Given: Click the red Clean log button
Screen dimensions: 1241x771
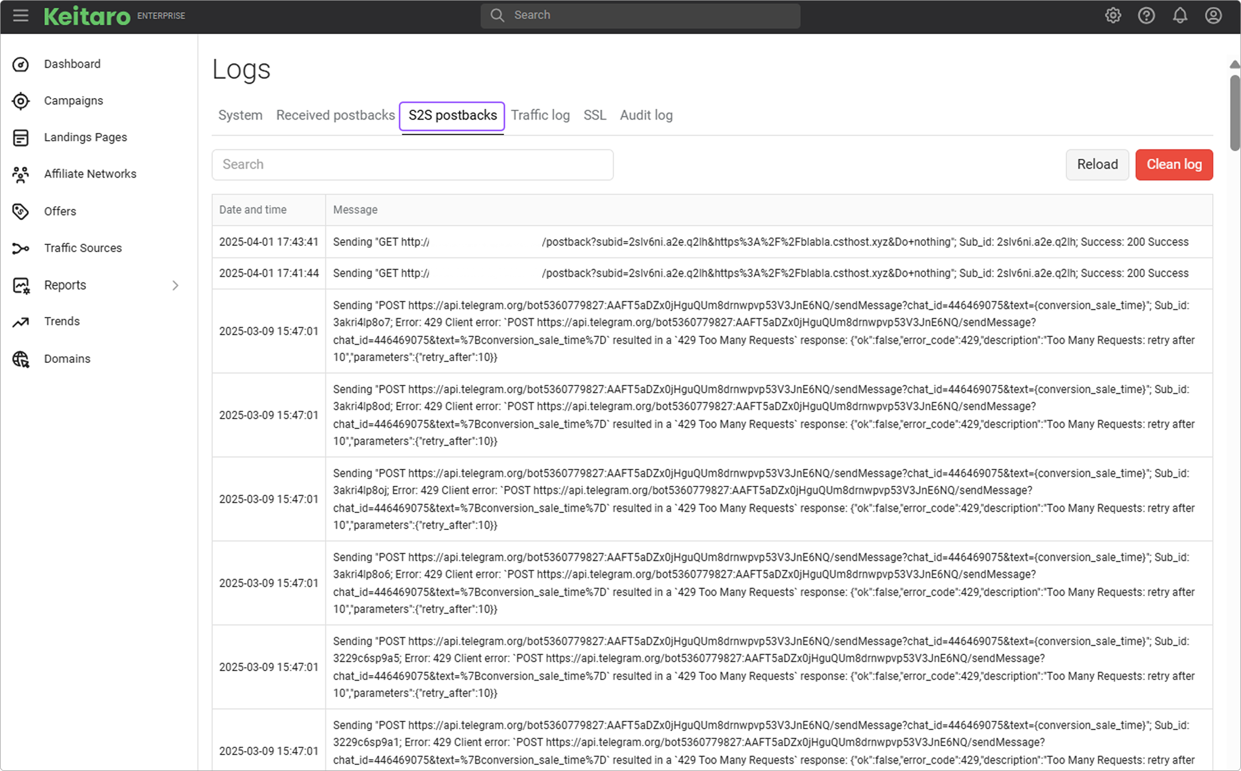Looking at the screenshot, I should 1174,164.
